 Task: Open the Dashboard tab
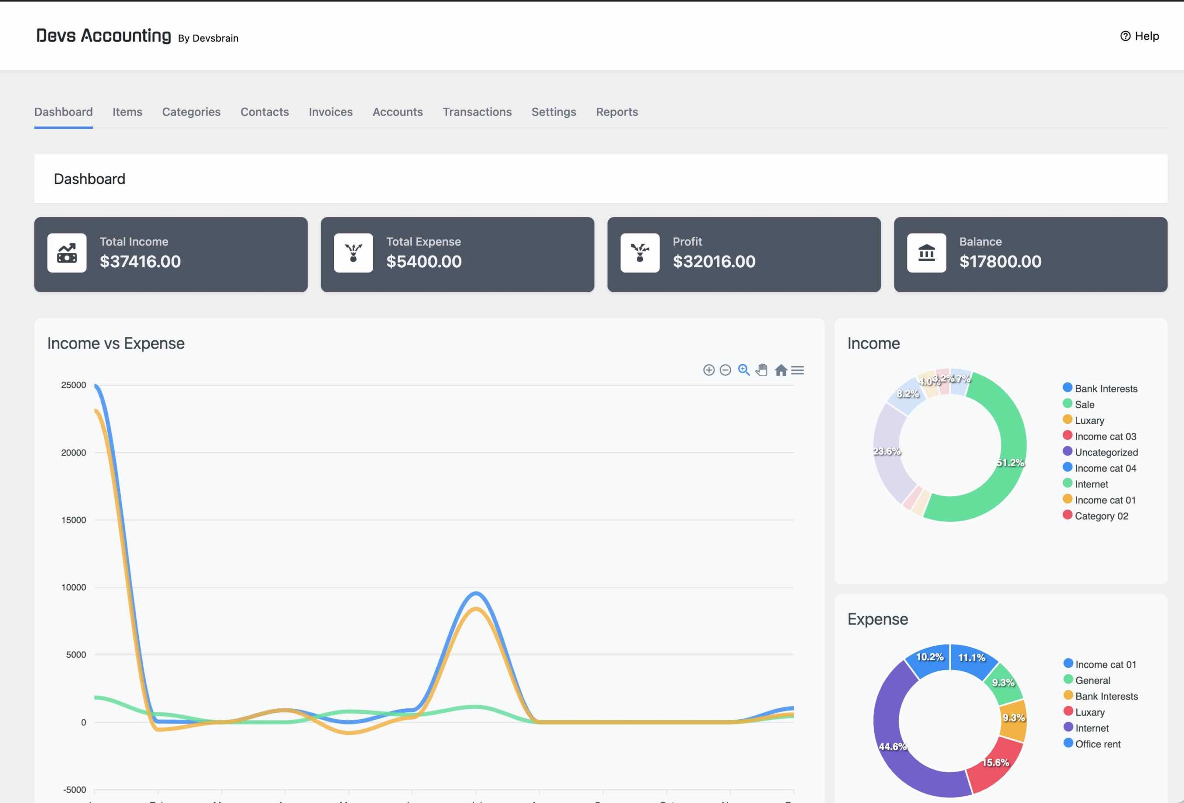[x=64, y=112]
